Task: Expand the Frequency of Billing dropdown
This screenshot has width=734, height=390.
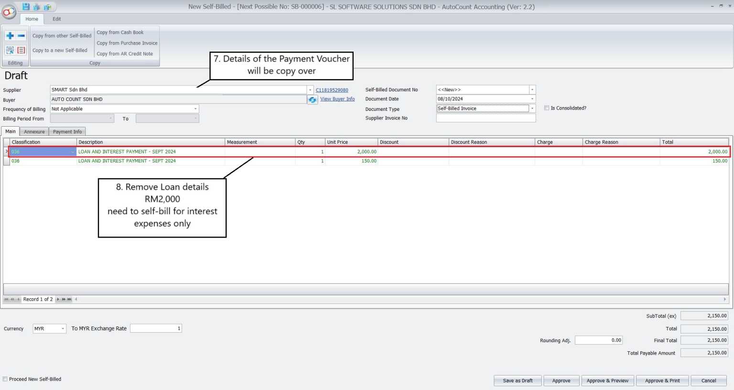Action: [x=195, y=109]
